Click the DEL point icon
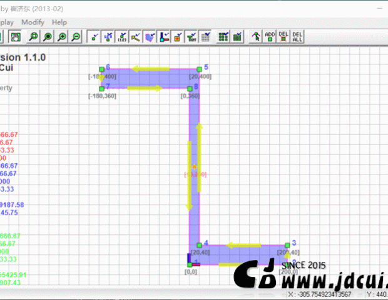The image size is (388, 300). pos(283,37)
